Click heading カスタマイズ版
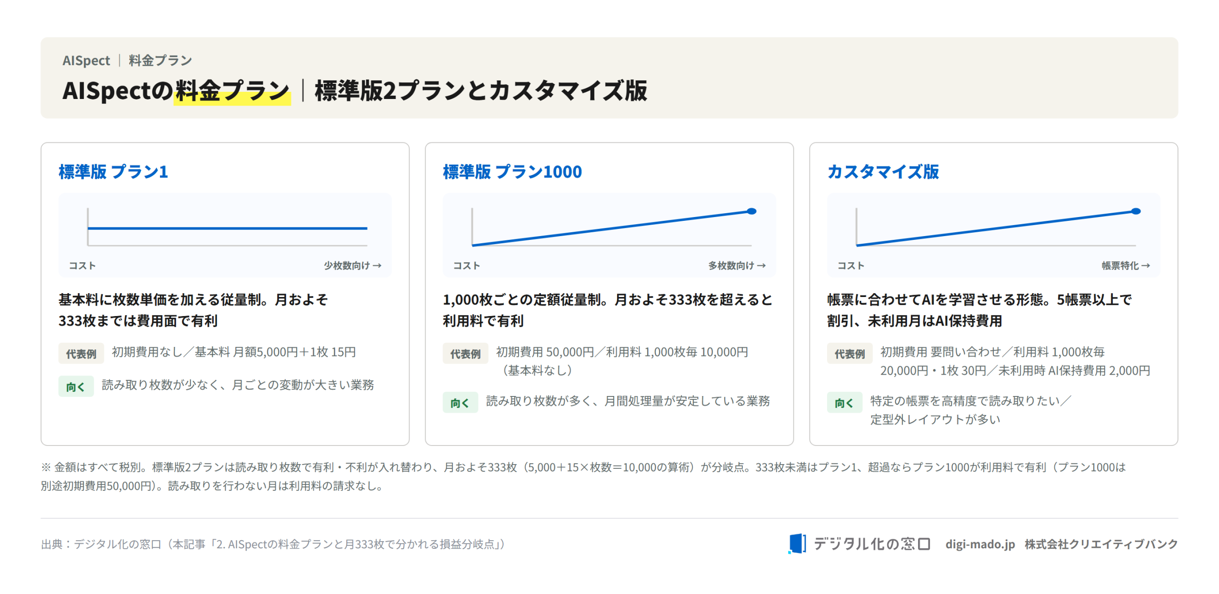The width and height of the screenshot is (1219, 594). 882,171
